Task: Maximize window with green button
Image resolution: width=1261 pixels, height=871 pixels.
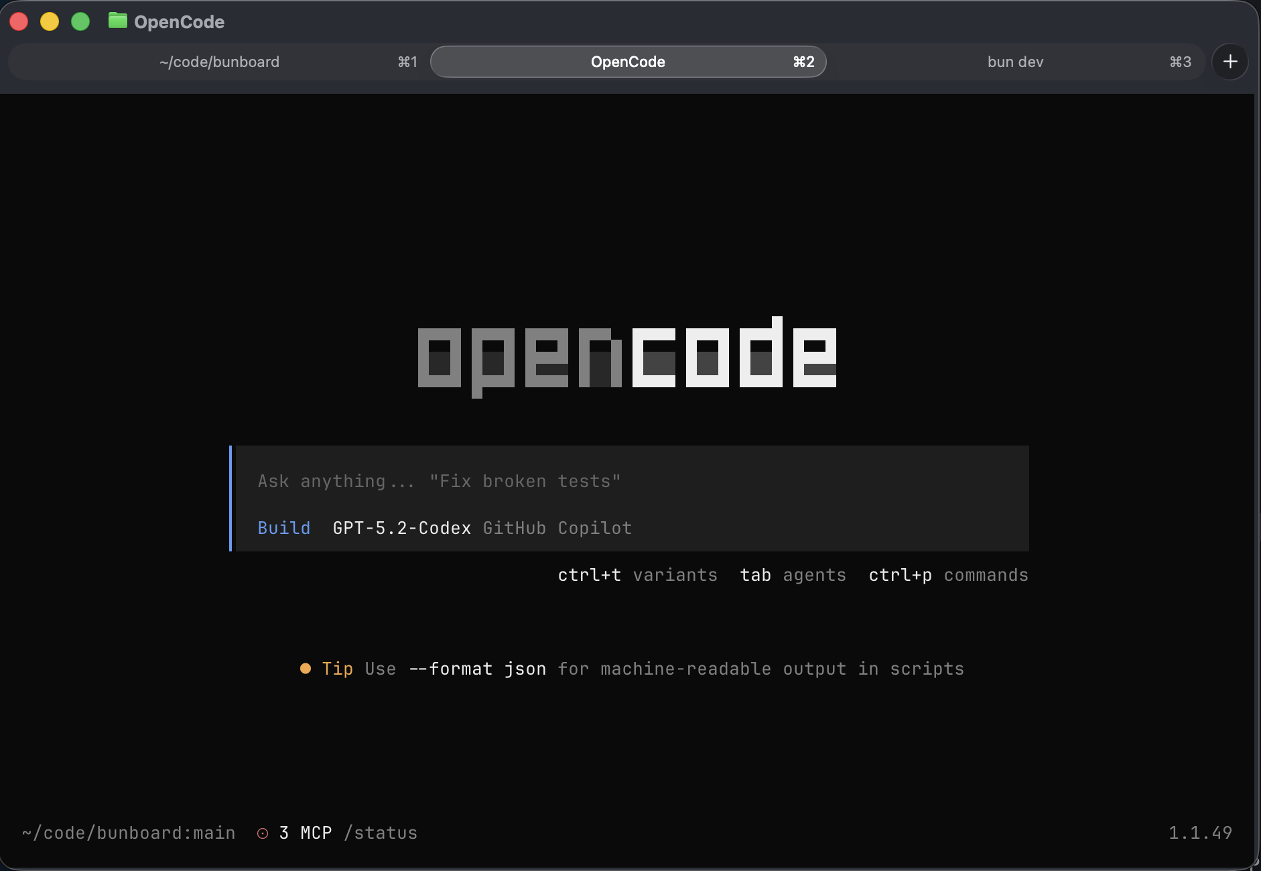Action: (80, 21)
